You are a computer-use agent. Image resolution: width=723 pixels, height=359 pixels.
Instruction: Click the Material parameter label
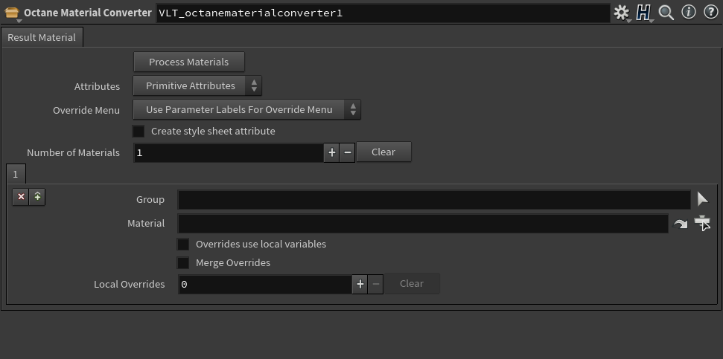pyautogui.click(x=146, y=224)
